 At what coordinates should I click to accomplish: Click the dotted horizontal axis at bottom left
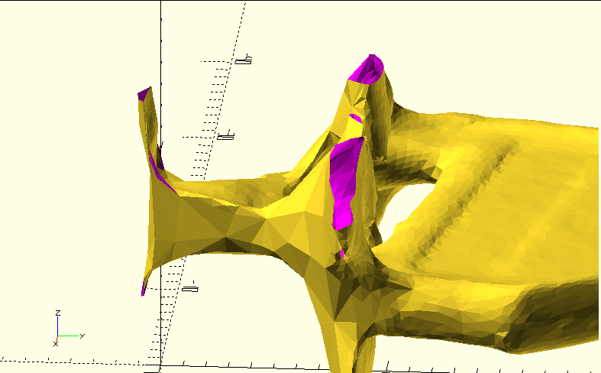point(76,362)
